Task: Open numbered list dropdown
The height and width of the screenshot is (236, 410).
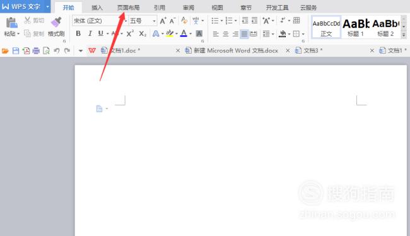Action: [x=236, y=21]
